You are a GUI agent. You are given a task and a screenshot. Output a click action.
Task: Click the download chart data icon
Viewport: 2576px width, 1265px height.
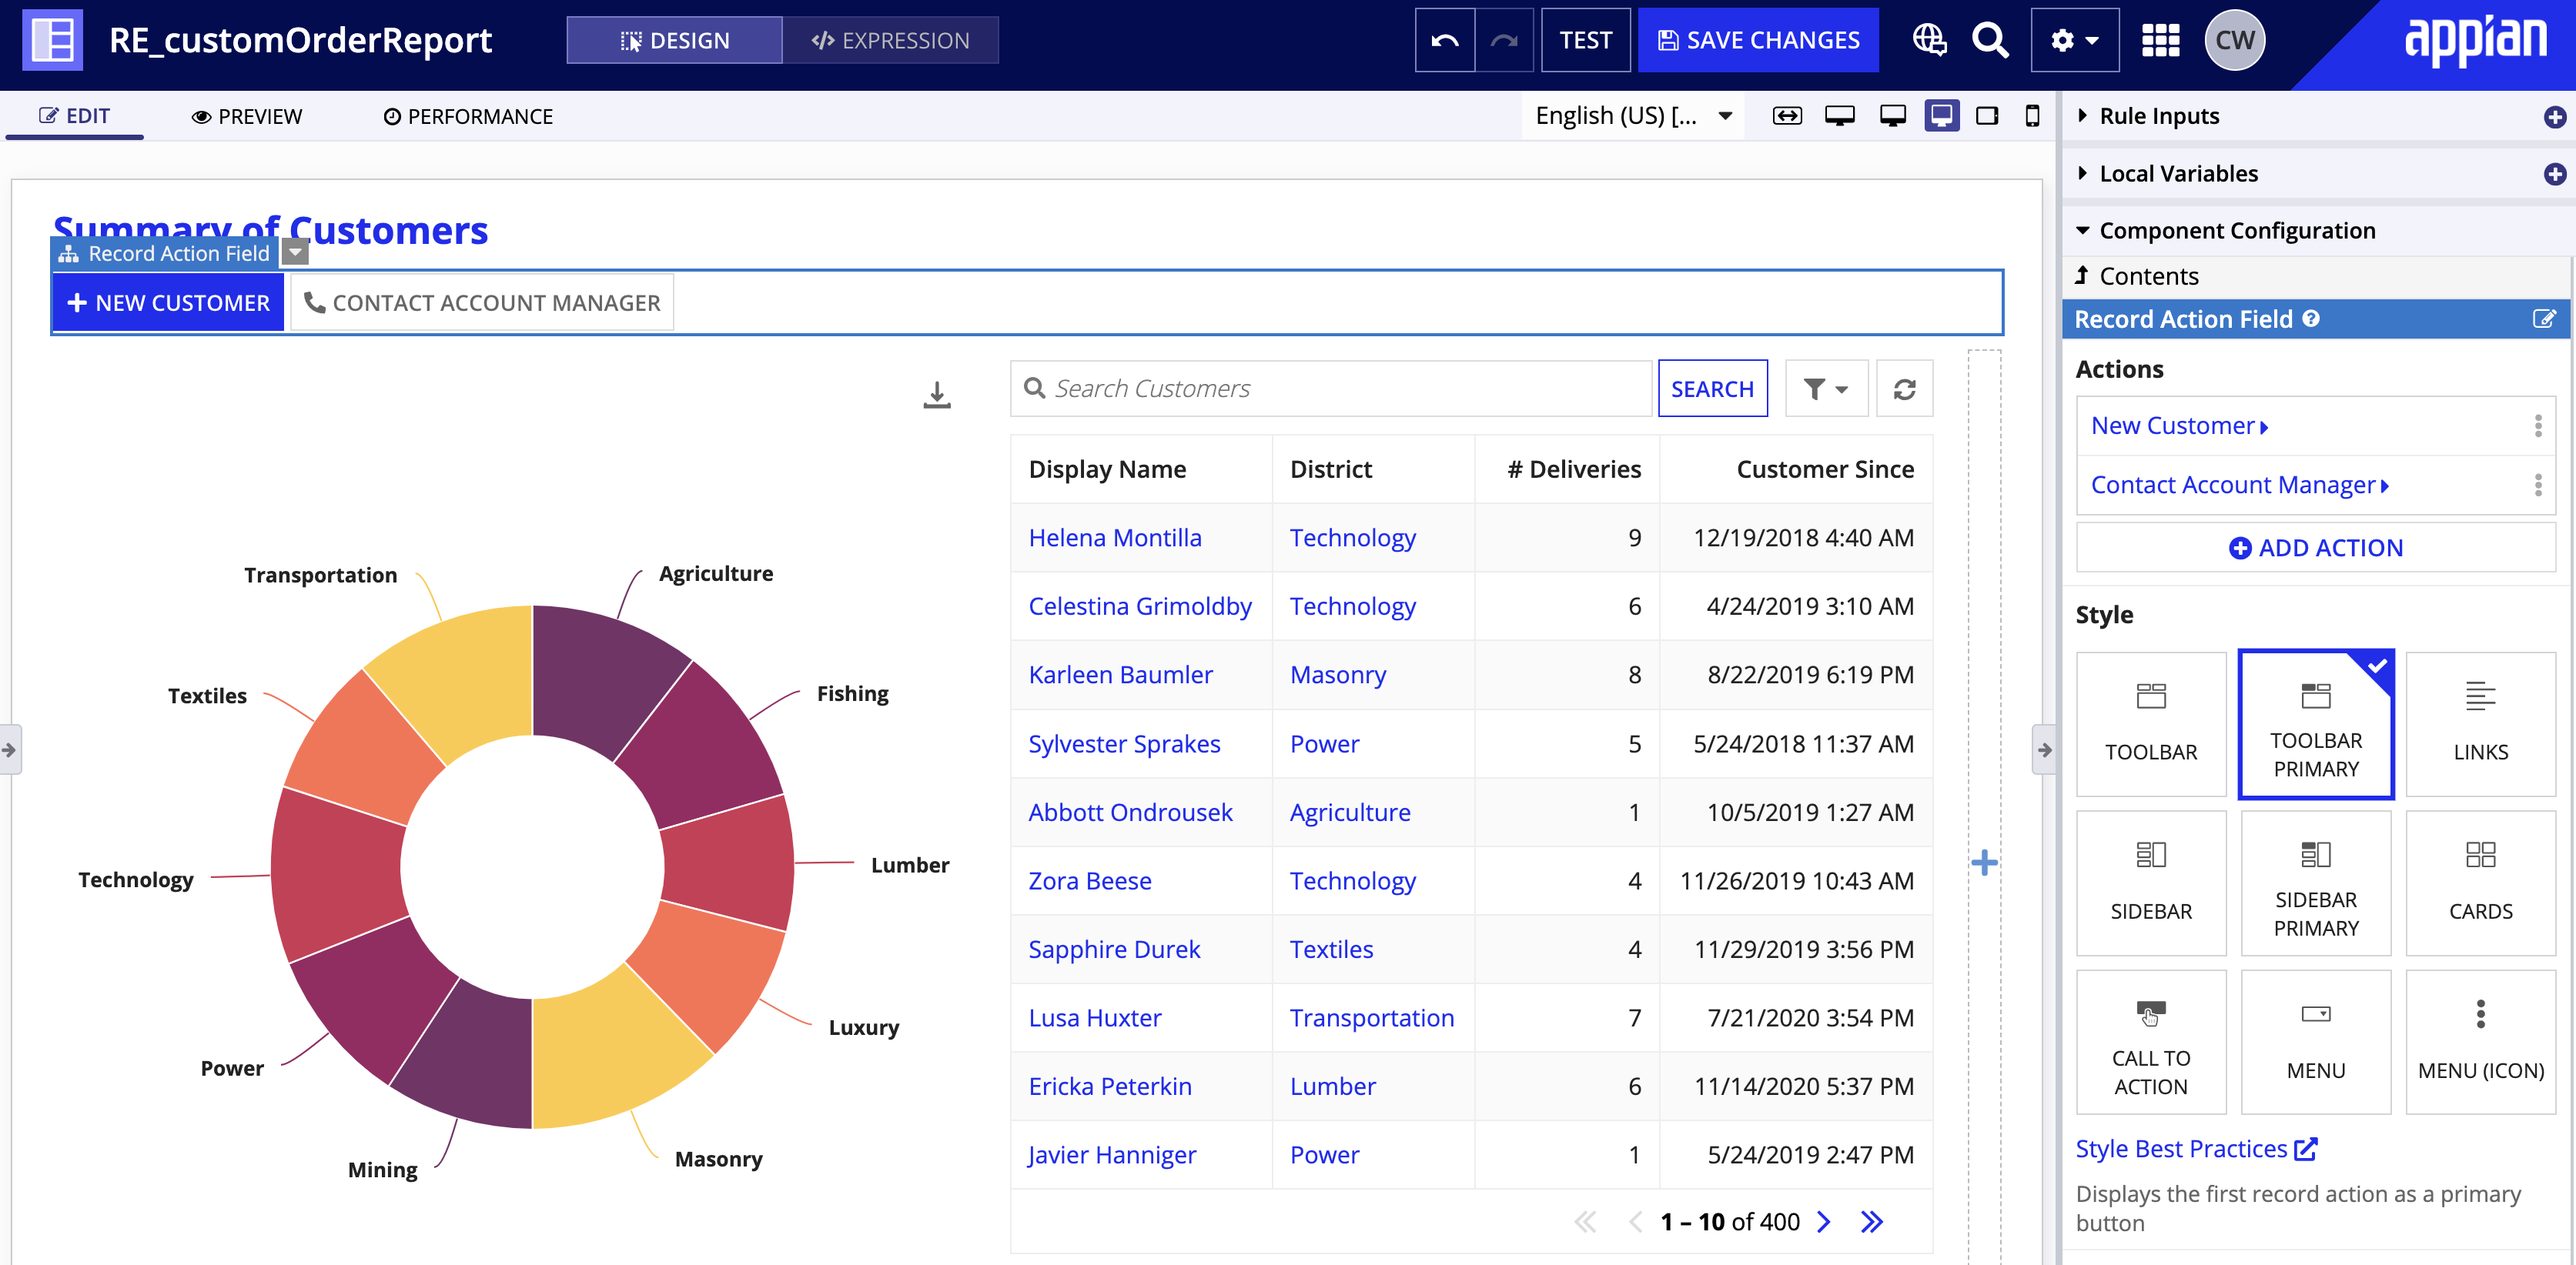coord(936,395)
